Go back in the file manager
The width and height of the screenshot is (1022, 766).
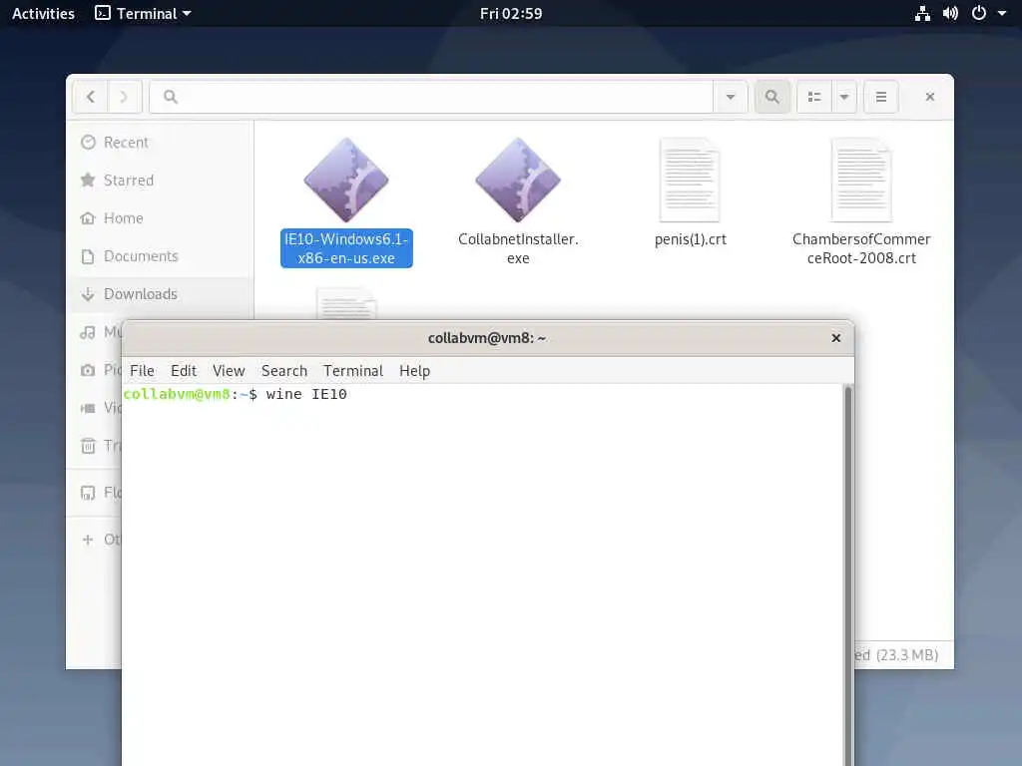[91, 97]
